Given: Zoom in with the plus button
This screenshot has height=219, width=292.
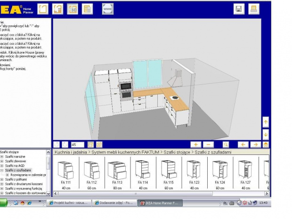Looking at the screenshot, I should (196, 145).
